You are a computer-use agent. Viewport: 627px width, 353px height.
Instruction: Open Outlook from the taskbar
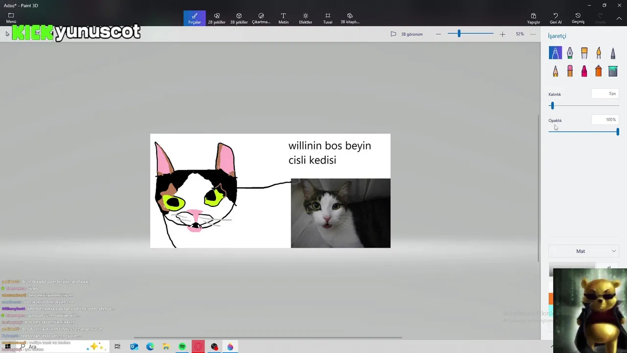[x=134, y=347]
